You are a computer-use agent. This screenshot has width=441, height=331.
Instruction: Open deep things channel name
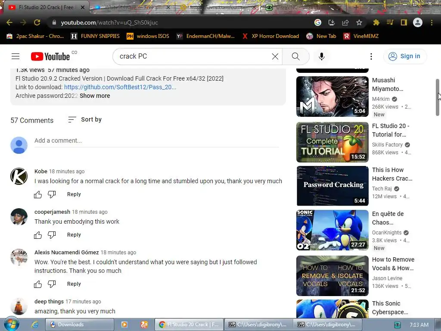[49, 301]
